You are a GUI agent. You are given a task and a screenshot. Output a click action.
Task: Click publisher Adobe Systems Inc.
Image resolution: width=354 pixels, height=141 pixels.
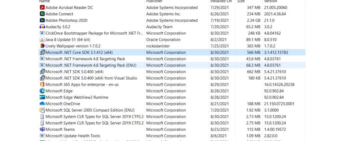tap(163, 14)
